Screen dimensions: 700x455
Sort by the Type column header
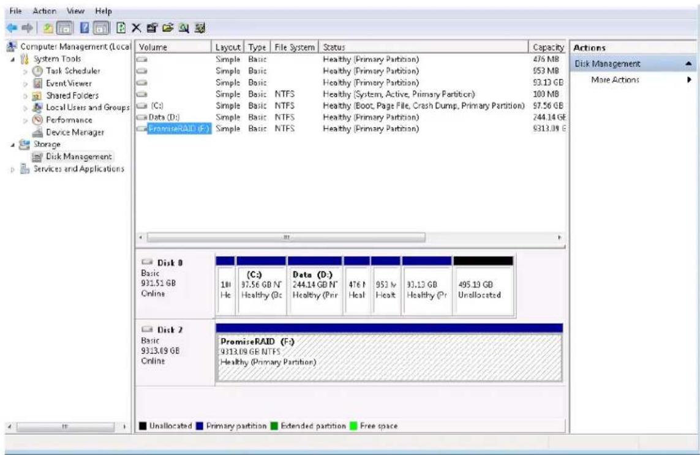(x=257, y=47)
